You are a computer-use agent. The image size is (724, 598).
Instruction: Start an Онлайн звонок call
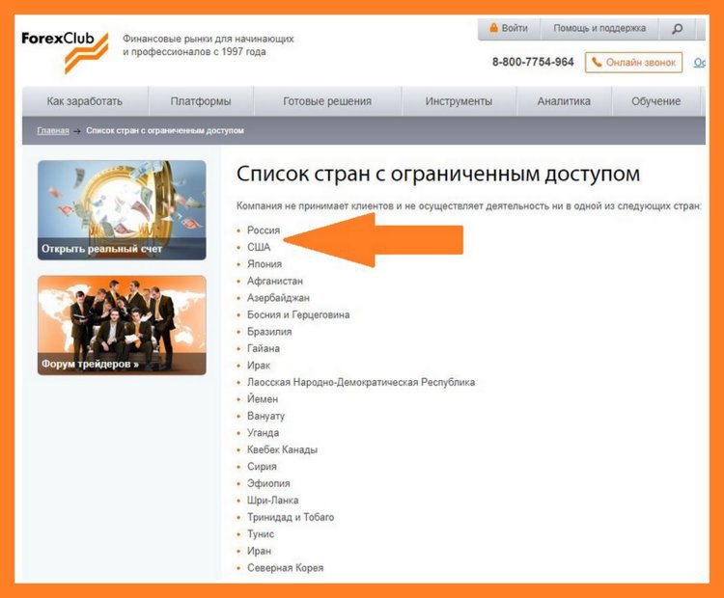pyautogui.click(x=633, y=63)
